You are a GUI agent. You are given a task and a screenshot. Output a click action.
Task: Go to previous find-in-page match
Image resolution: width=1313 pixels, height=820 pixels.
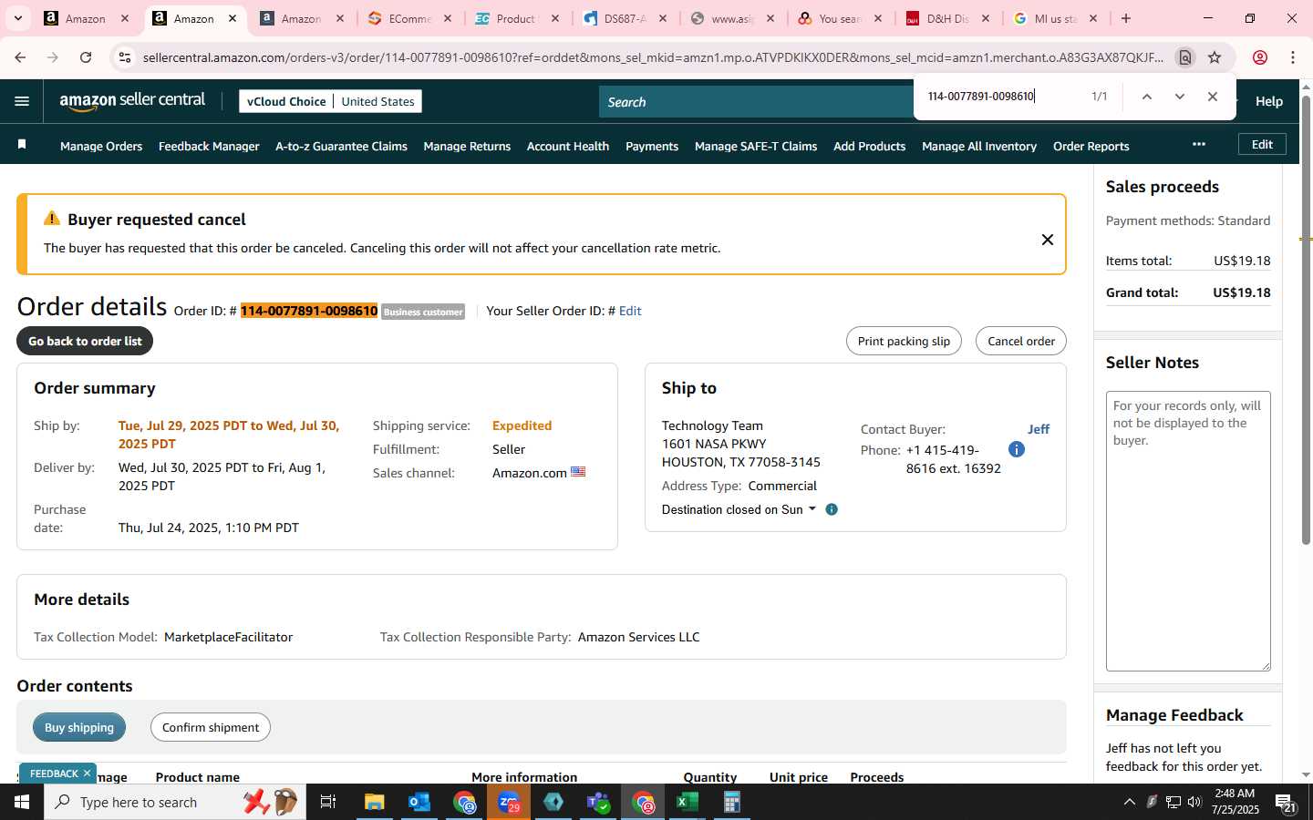click(x=1147, y=97)
